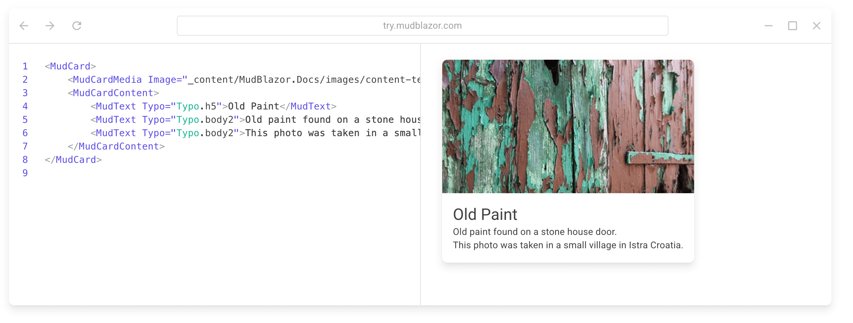Screen dimensions: 853x323
Task: Click line number 9 in the gutter
Action: (25, 173)
